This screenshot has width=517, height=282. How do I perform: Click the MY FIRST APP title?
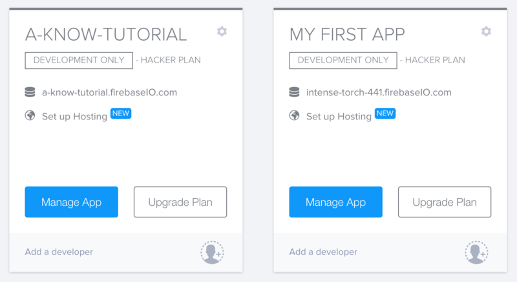click(347, 35)
